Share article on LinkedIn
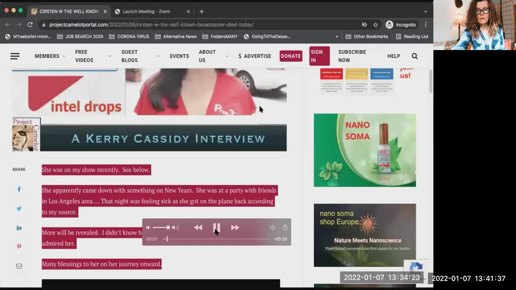516x290 pixels. 19,228
